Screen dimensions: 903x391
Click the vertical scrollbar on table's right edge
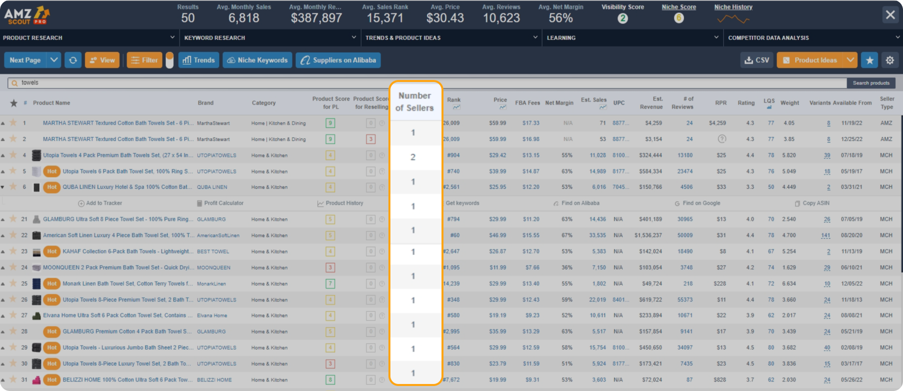pyautogui.click(x=901, y=195)
